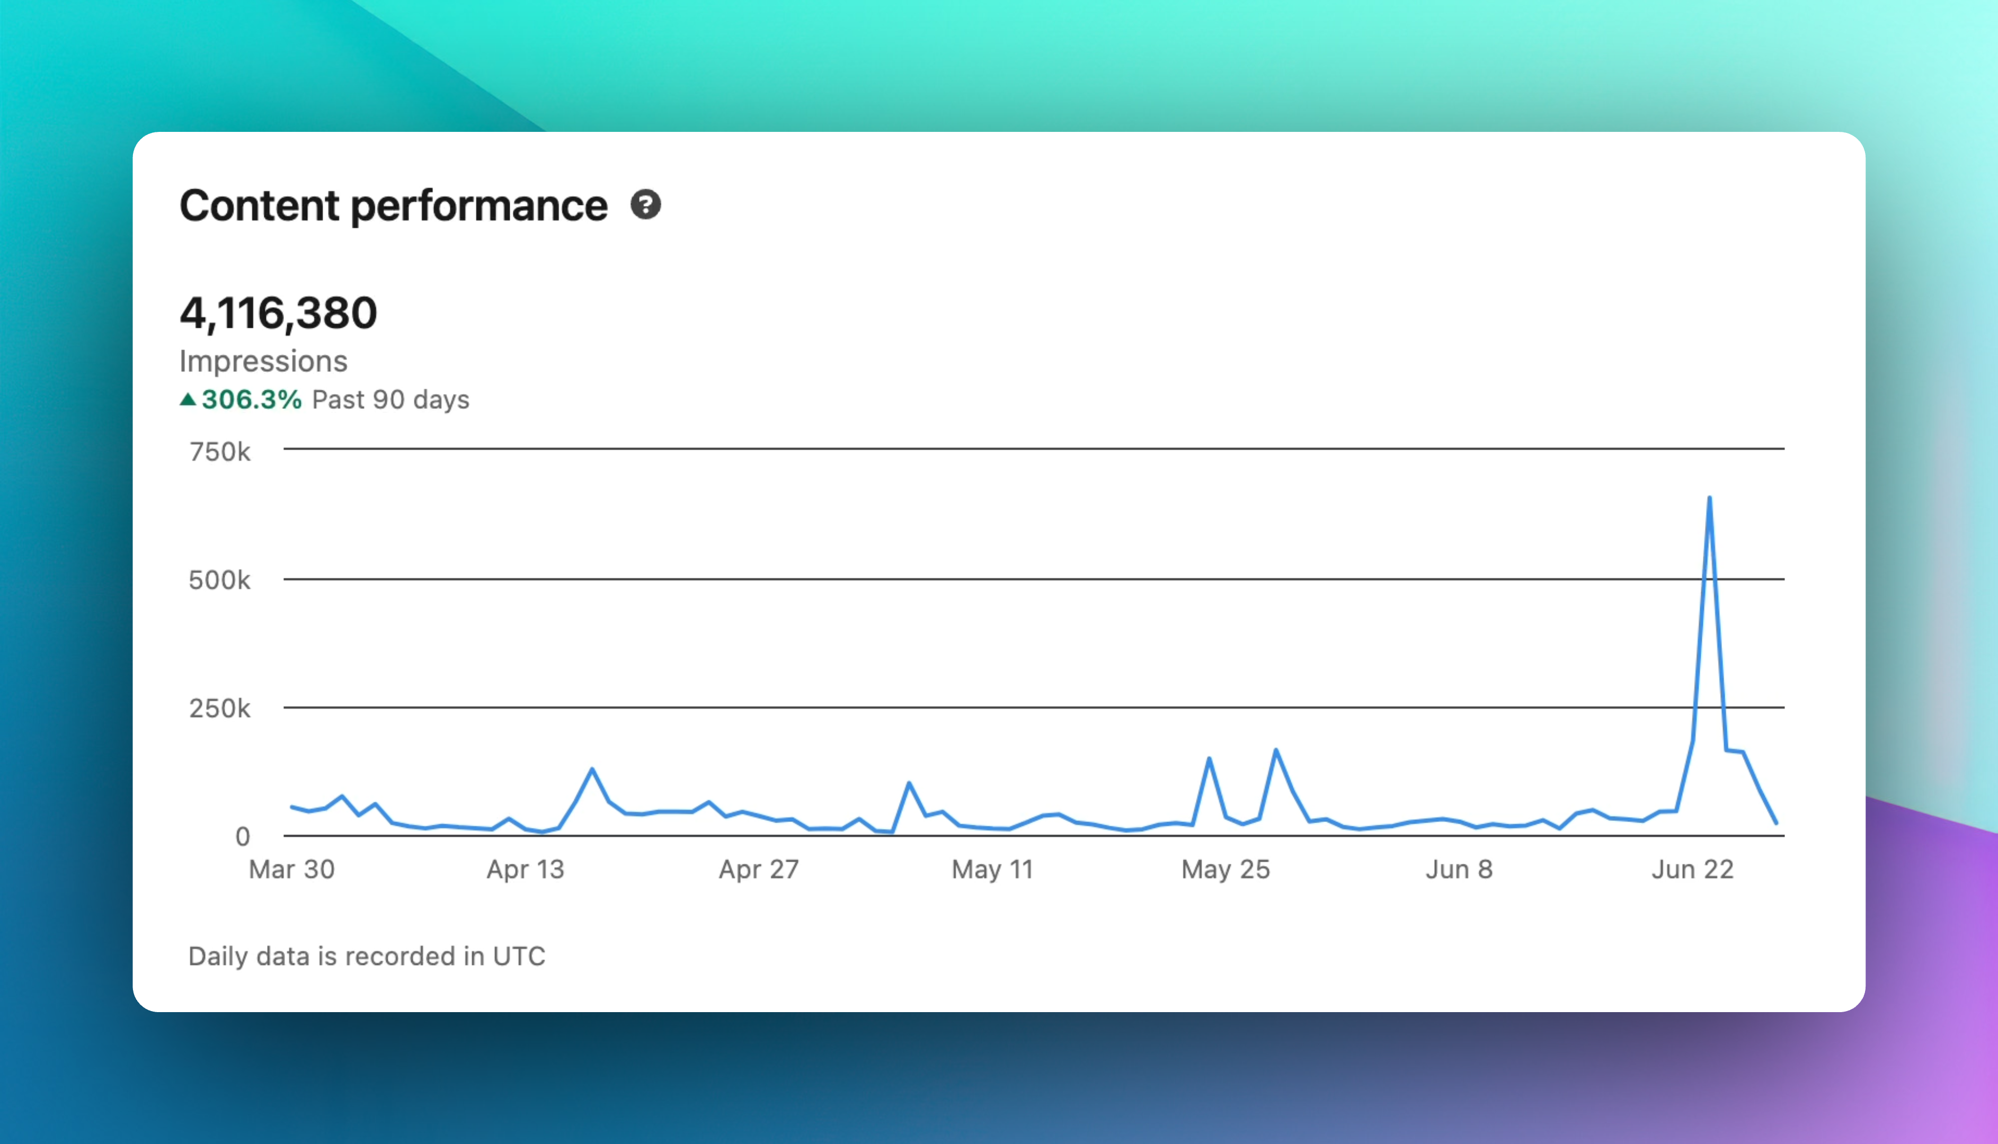Click the Impressions label
The image size is (1998, 1144).
tap(263, 361)
